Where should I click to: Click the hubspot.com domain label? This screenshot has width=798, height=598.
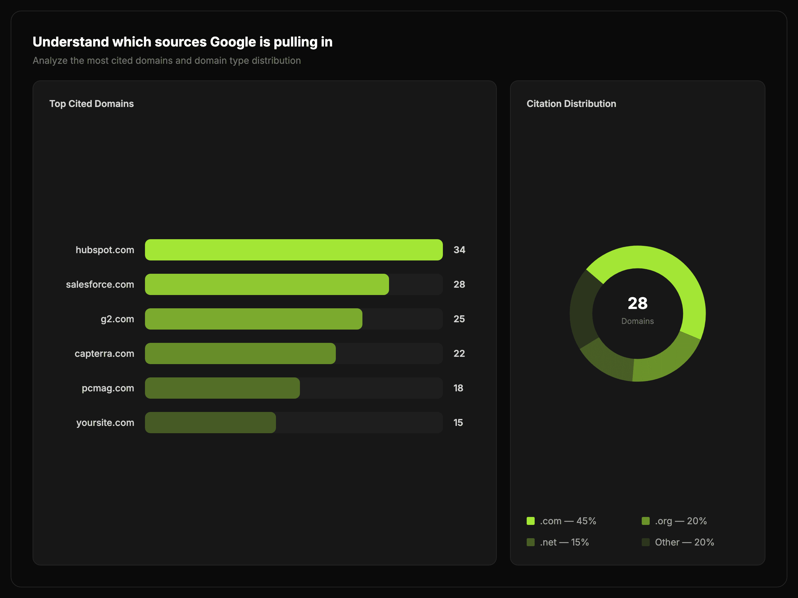(x=105, y=250)
